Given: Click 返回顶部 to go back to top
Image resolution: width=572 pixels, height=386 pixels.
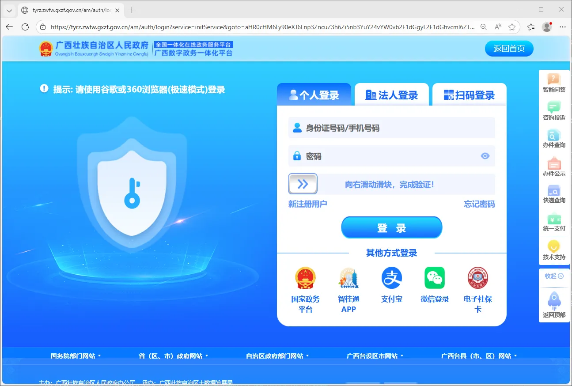Looking at the screenshot, I should click(553, 305).
